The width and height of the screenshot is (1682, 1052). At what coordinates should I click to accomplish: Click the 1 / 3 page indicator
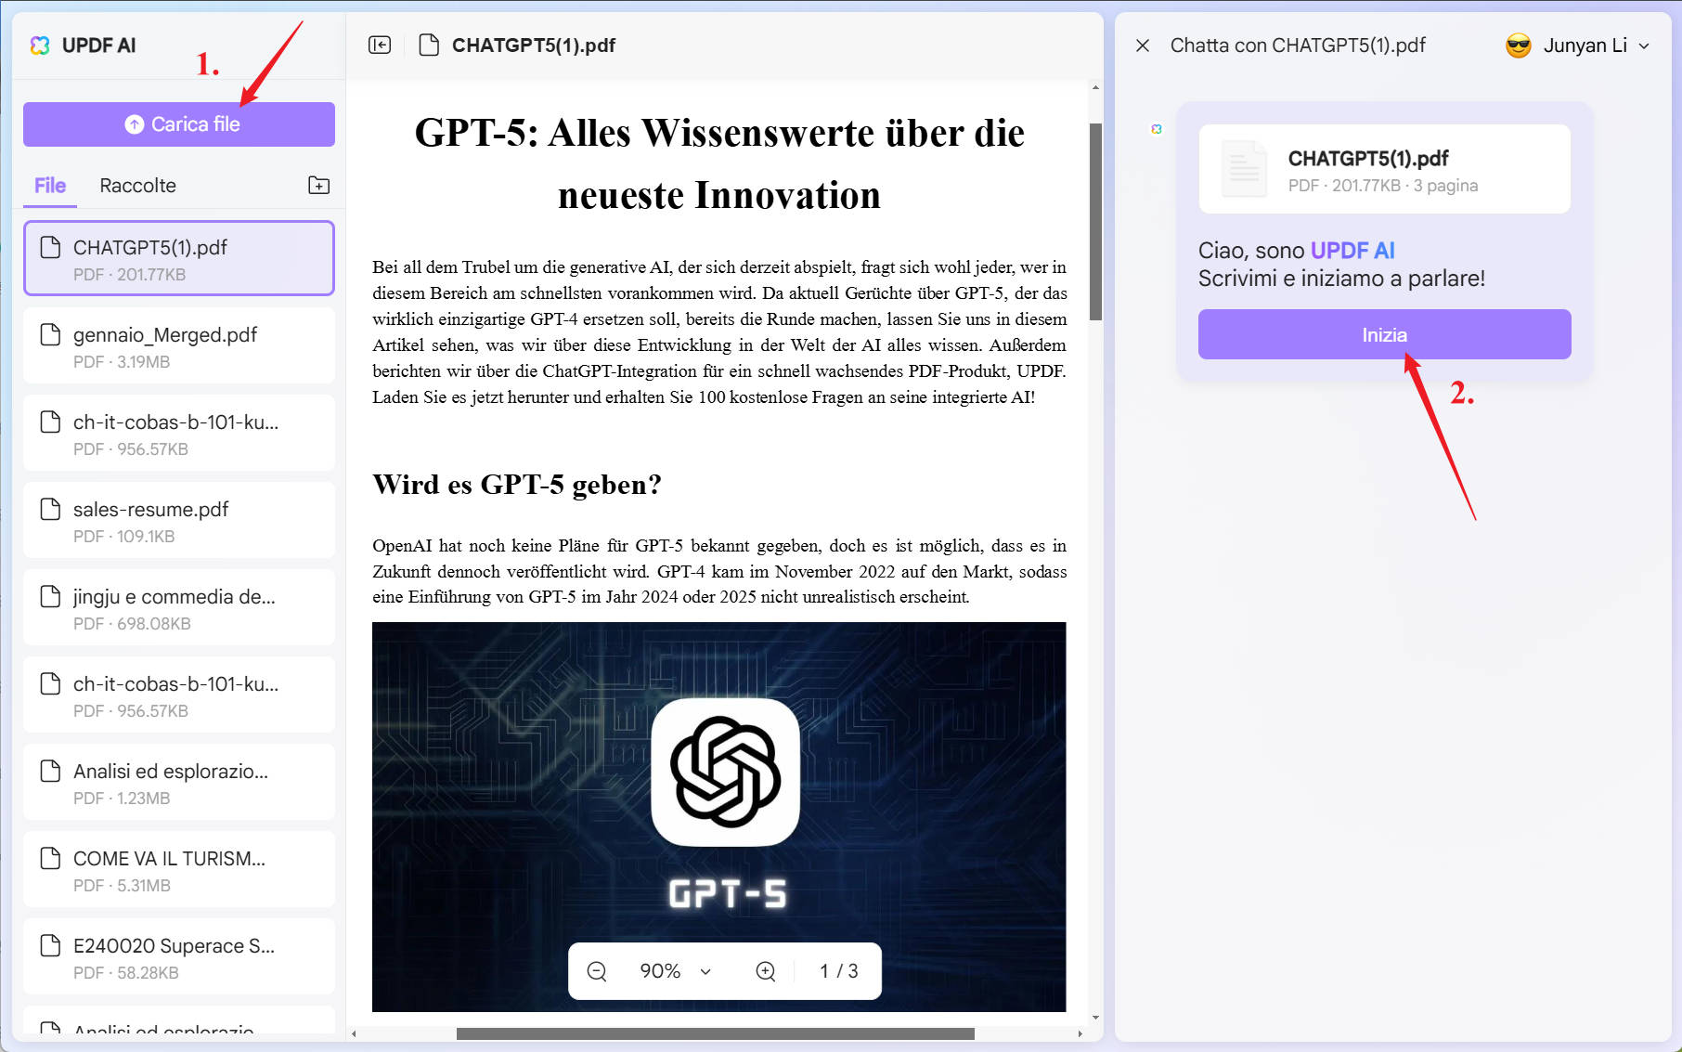pyautogui.click(x=839, y=971)
